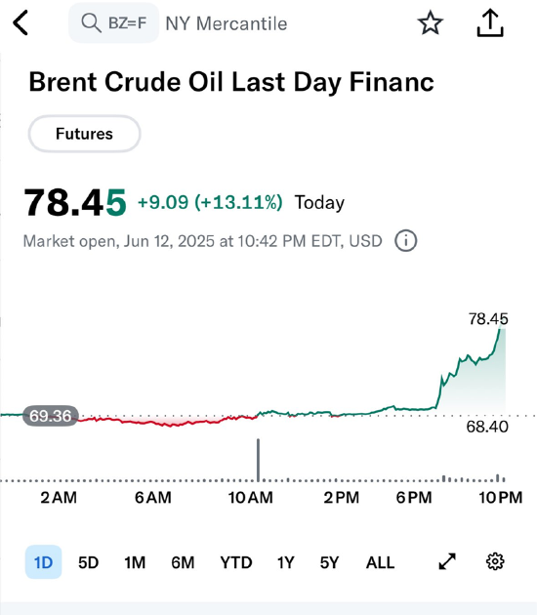The height and width of the screenshot is (615, 537).
Task: Show the 6M price range
Action: 183,562
